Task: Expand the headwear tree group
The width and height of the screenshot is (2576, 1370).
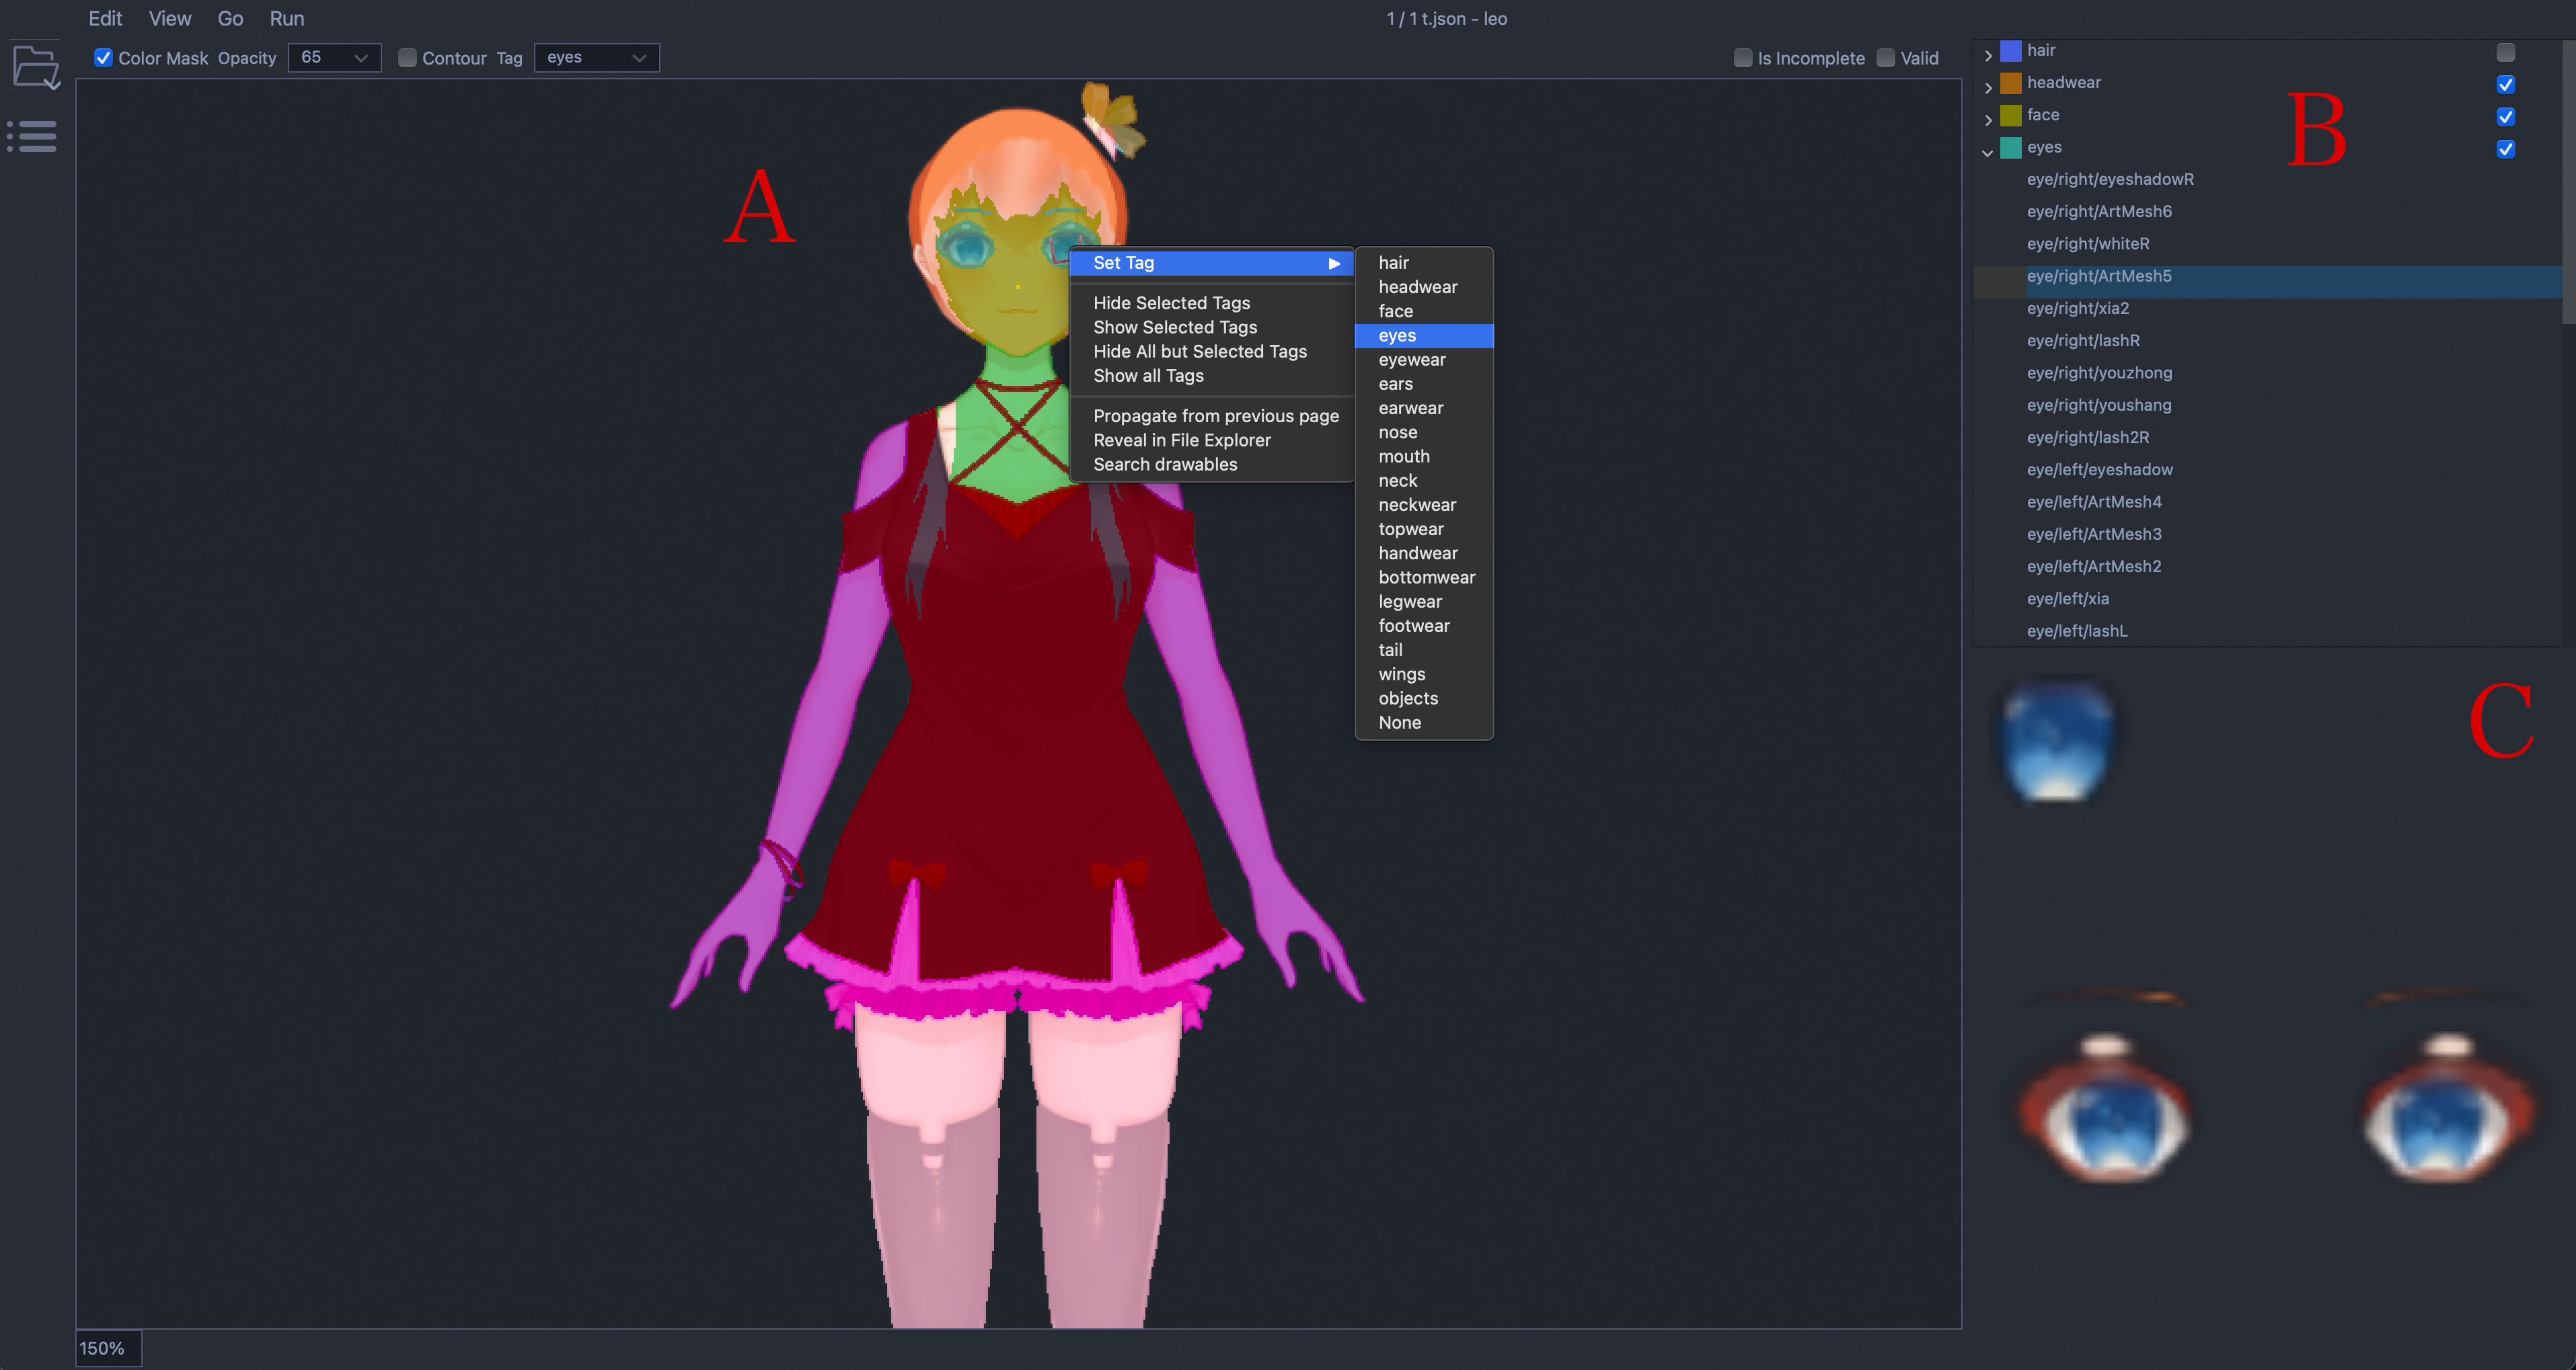Action: tap(1987, 87)
